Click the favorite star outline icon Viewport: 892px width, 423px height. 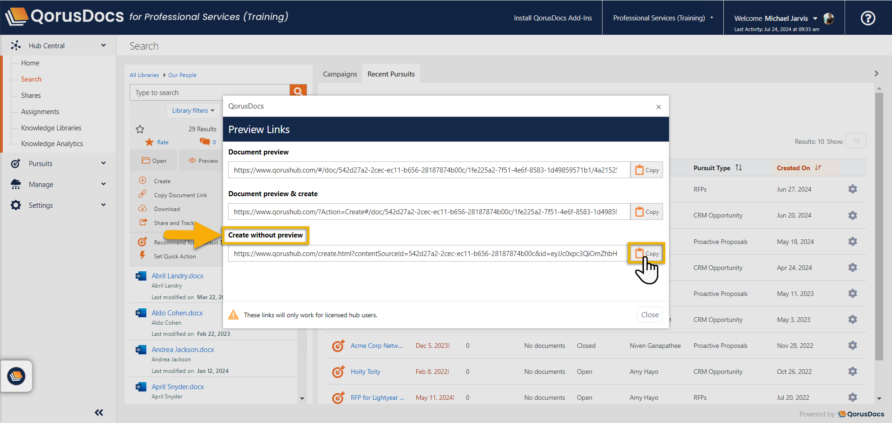coord(140,129)
